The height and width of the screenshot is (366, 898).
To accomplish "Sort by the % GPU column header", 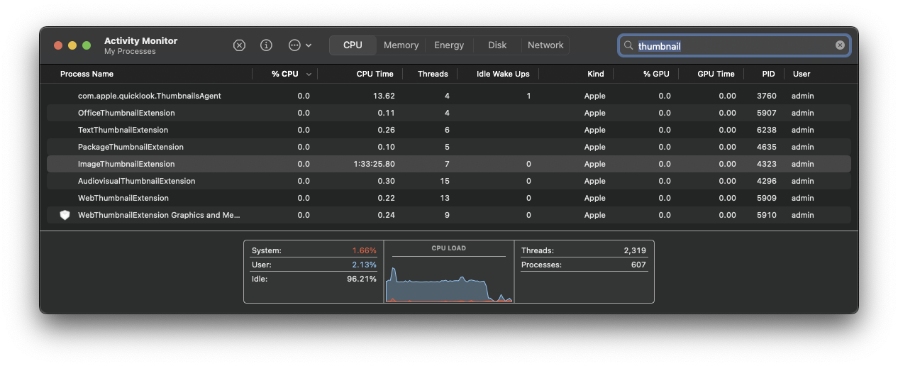I will click(656, 74).
